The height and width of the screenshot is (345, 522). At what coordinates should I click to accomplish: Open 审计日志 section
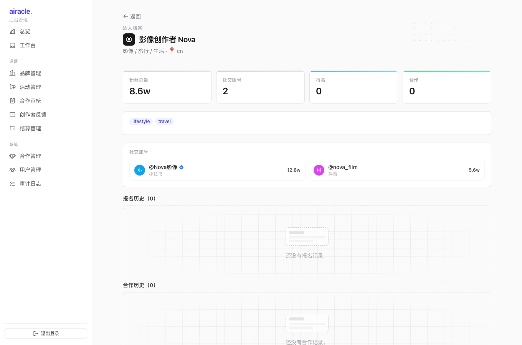coord(46,184)
